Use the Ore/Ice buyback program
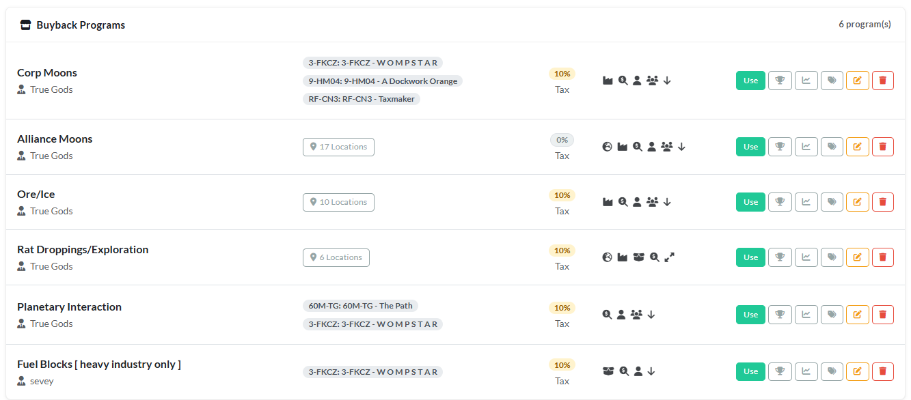Viewport: 911px width, 400px height. [750, 202]
